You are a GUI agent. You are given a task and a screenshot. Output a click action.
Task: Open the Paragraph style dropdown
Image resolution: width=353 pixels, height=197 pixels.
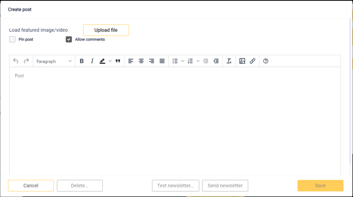(x=54, y=61)
